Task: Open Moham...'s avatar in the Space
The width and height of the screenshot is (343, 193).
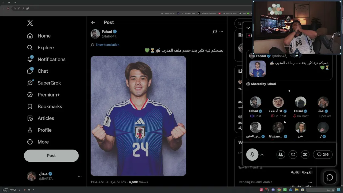Action: pyautogui.click(x=278, y=128)
